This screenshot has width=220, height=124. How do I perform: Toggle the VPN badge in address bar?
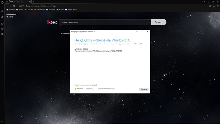(x=20, y=6)
